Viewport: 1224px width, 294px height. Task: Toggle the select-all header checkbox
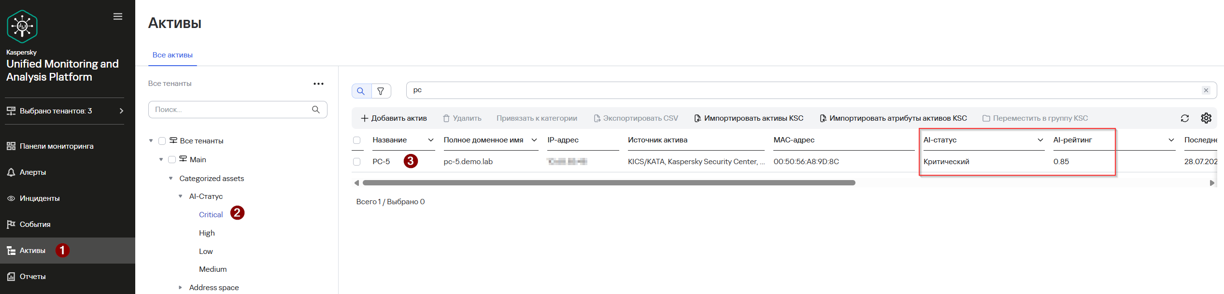click(356, 140)
